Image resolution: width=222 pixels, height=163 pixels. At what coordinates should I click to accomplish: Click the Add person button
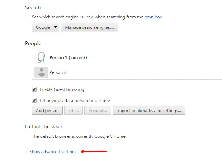pos(47,110)
